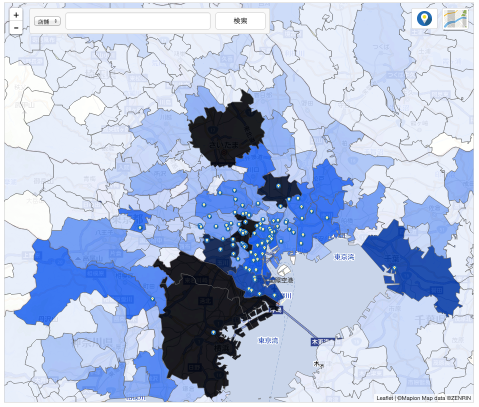Click the 検索 search button
This screenshot has width=479, height=407.
tap(240, 21)
